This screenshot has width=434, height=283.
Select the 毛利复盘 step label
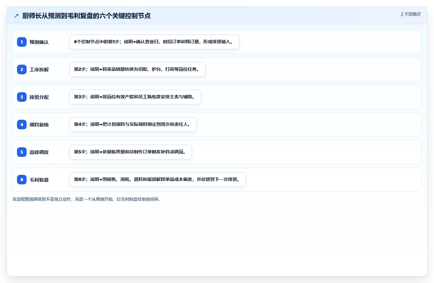[x=39, y=180]
